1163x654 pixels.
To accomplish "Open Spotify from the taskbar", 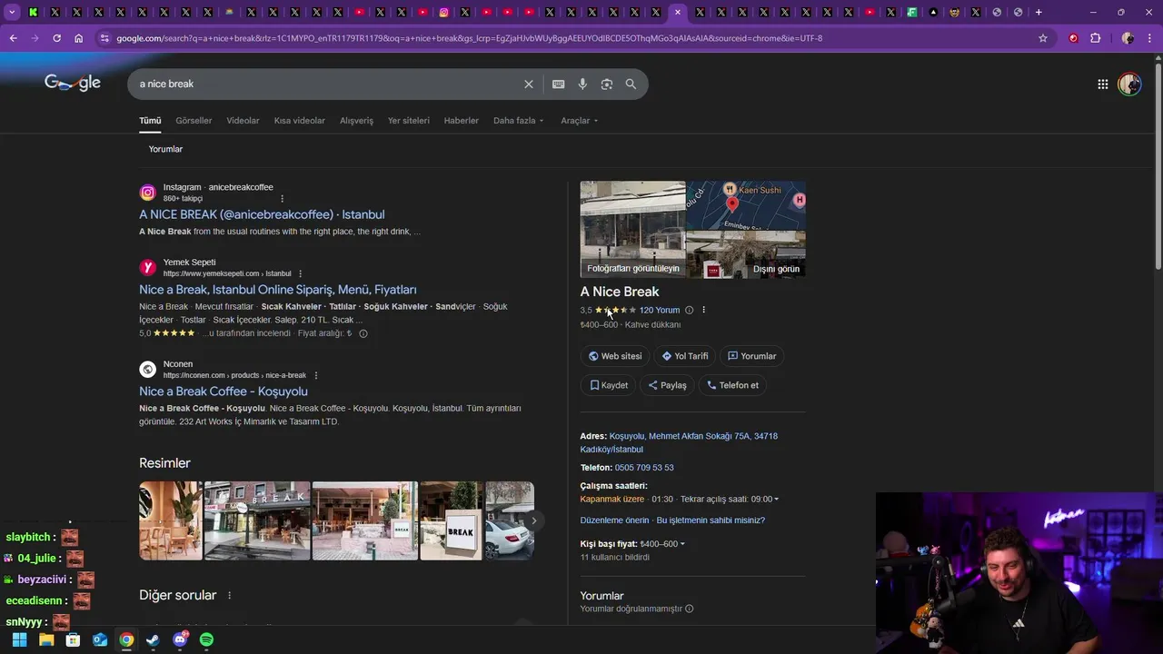I will coord(206,639).
